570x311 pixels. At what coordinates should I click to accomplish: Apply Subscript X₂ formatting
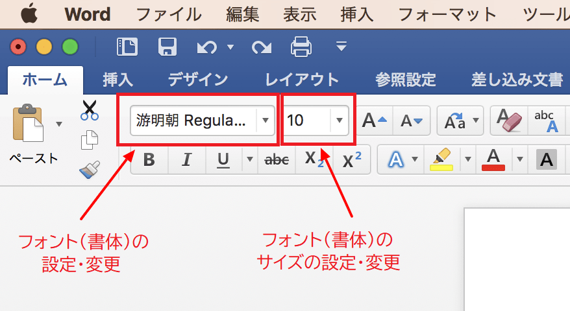click(314, 159)
